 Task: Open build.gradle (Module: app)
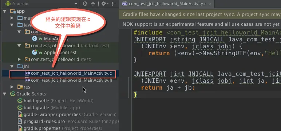click(x=52, y=108)
